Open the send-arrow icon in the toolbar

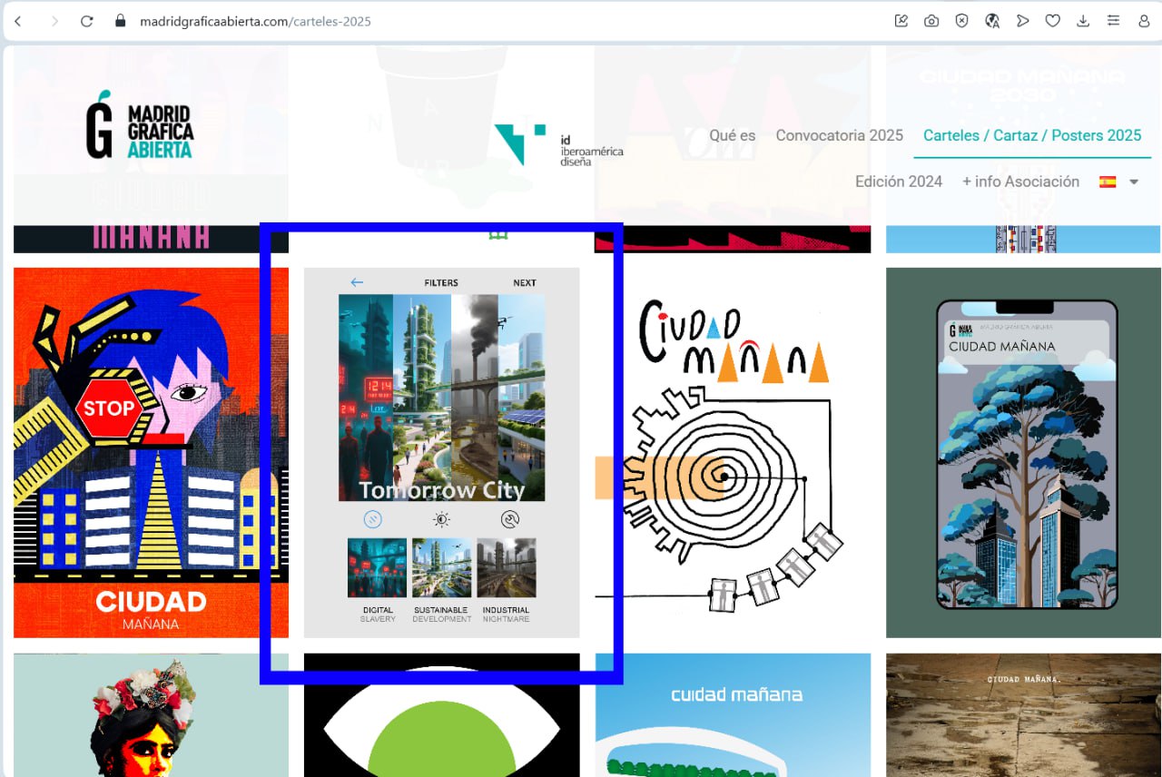[1023, 21]
